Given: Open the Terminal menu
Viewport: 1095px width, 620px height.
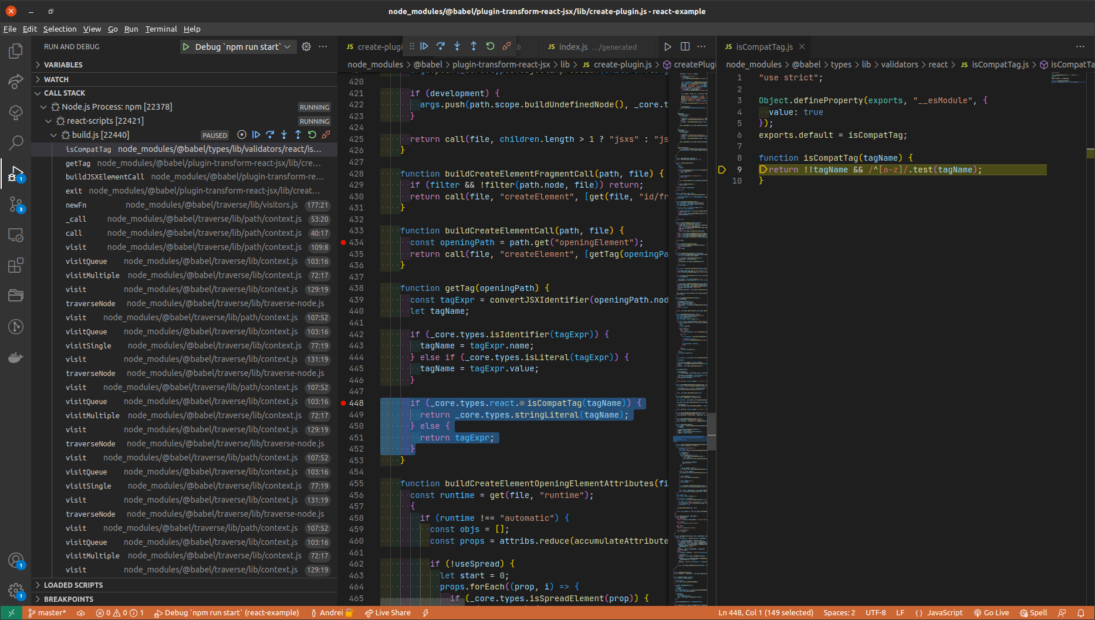Looking at the screenshot, I should click(161, 29).
